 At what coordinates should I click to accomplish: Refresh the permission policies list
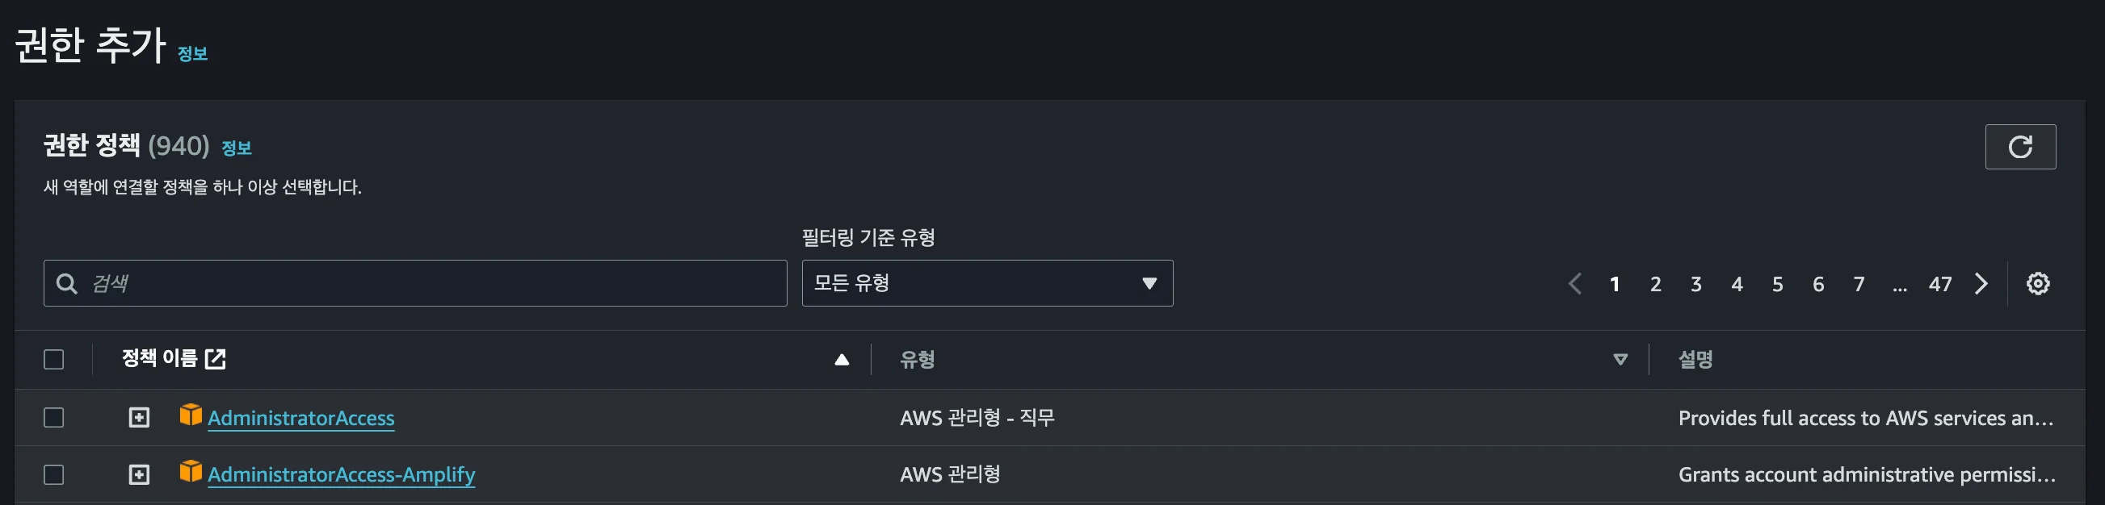click(2020, 147)
